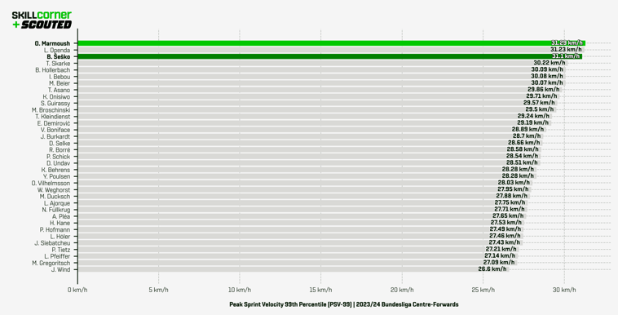
Task: Click the V. Boniface player label
Action: click(x=55, y=130)
